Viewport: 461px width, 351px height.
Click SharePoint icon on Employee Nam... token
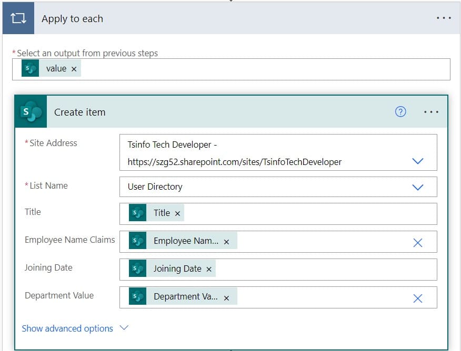pos(137,241)
